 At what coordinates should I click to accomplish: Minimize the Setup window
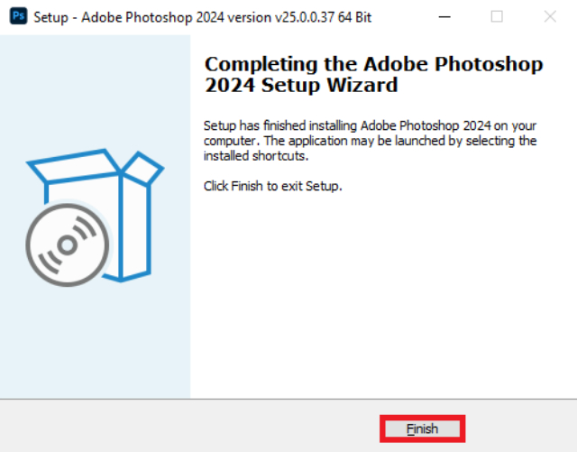(444, 16)
